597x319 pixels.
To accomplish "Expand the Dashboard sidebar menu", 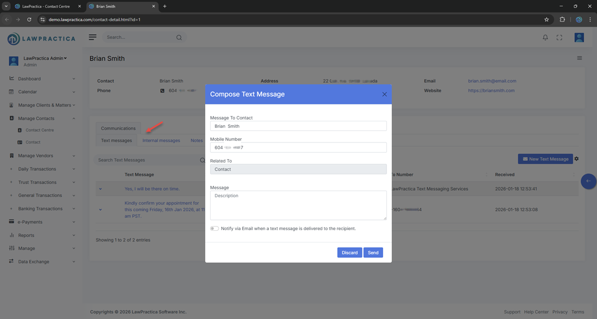I will click(x=41, y=79).
